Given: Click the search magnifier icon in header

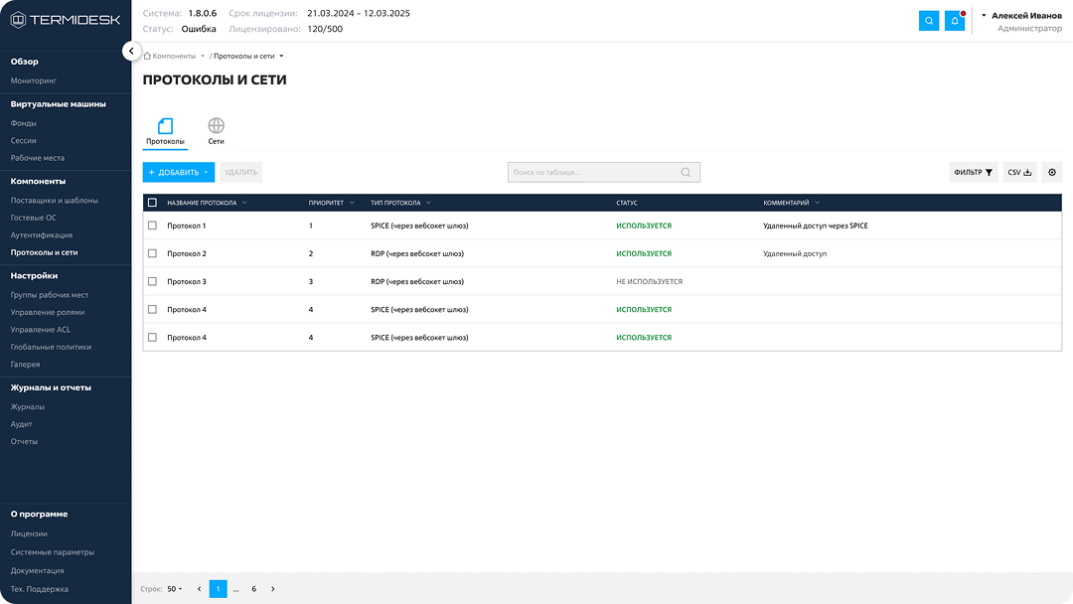Looking at the screenshot, I should click(x=928, y=21).
